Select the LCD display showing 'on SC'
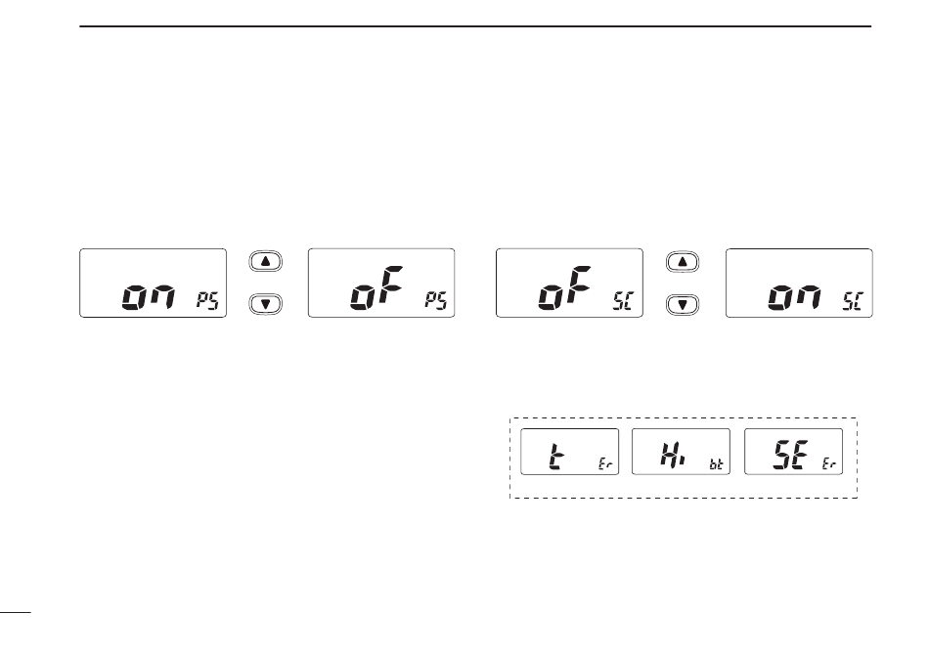 (799, 284)
